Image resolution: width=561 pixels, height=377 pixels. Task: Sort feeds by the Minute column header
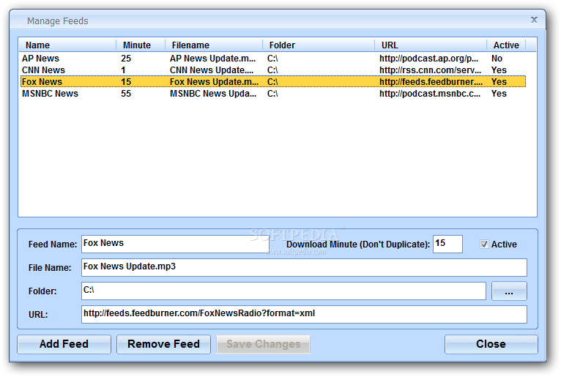click(x=141, y=45)
